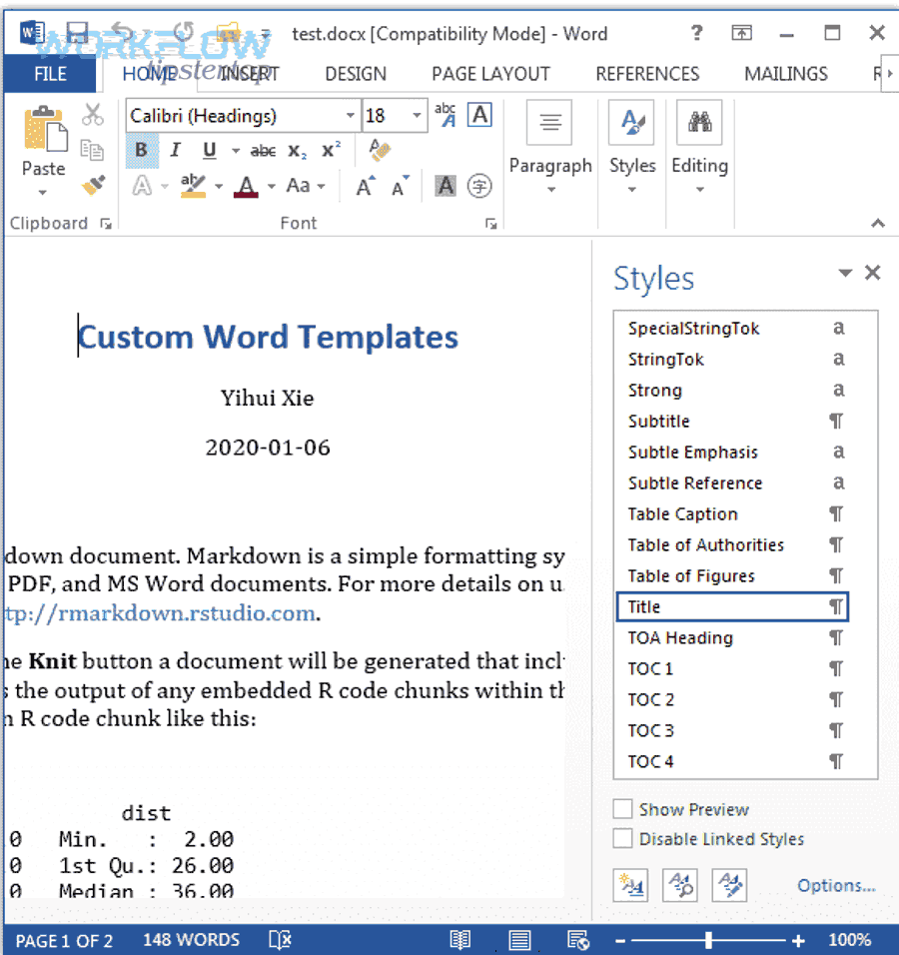899x955 pixels.
Task: Show more ribbon tabs arrow
Action: [x=890, y=74]
